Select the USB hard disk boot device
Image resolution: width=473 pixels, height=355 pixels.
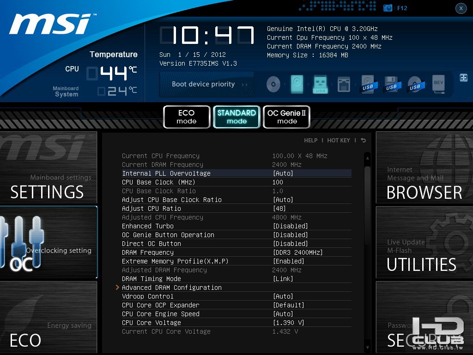click(368, 85)
